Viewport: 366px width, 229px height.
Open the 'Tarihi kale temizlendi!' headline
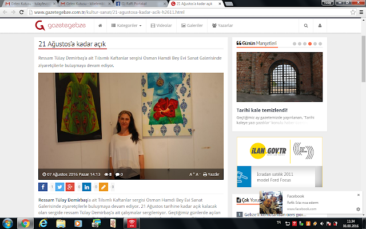coord(262,110)
